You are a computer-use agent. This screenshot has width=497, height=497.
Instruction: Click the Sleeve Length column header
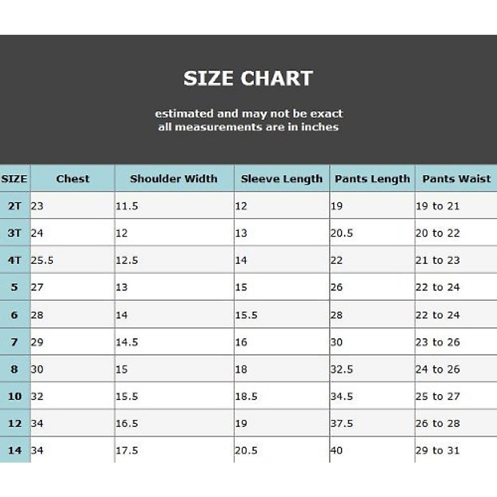point(282,179)
